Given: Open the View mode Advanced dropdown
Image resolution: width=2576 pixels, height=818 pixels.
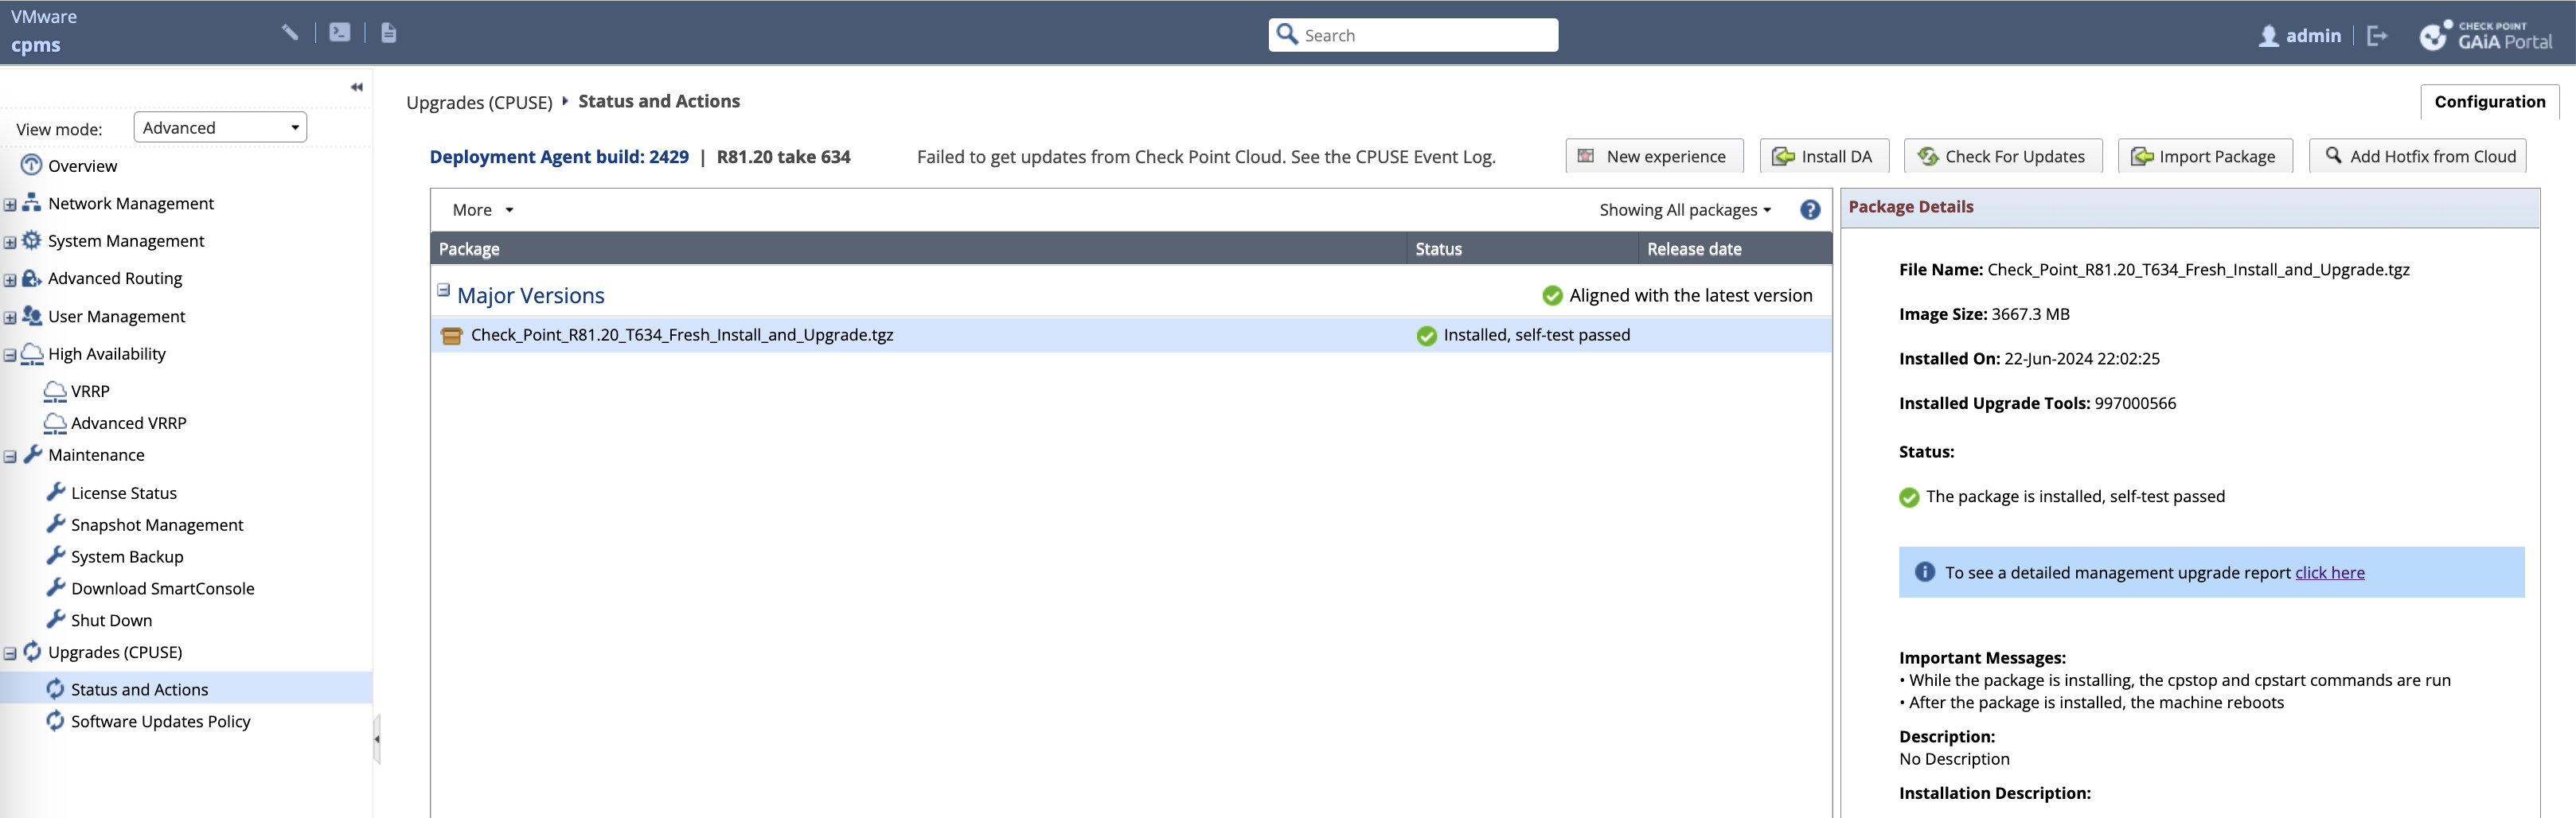Looking at the screenshot, I should point(220,128).
